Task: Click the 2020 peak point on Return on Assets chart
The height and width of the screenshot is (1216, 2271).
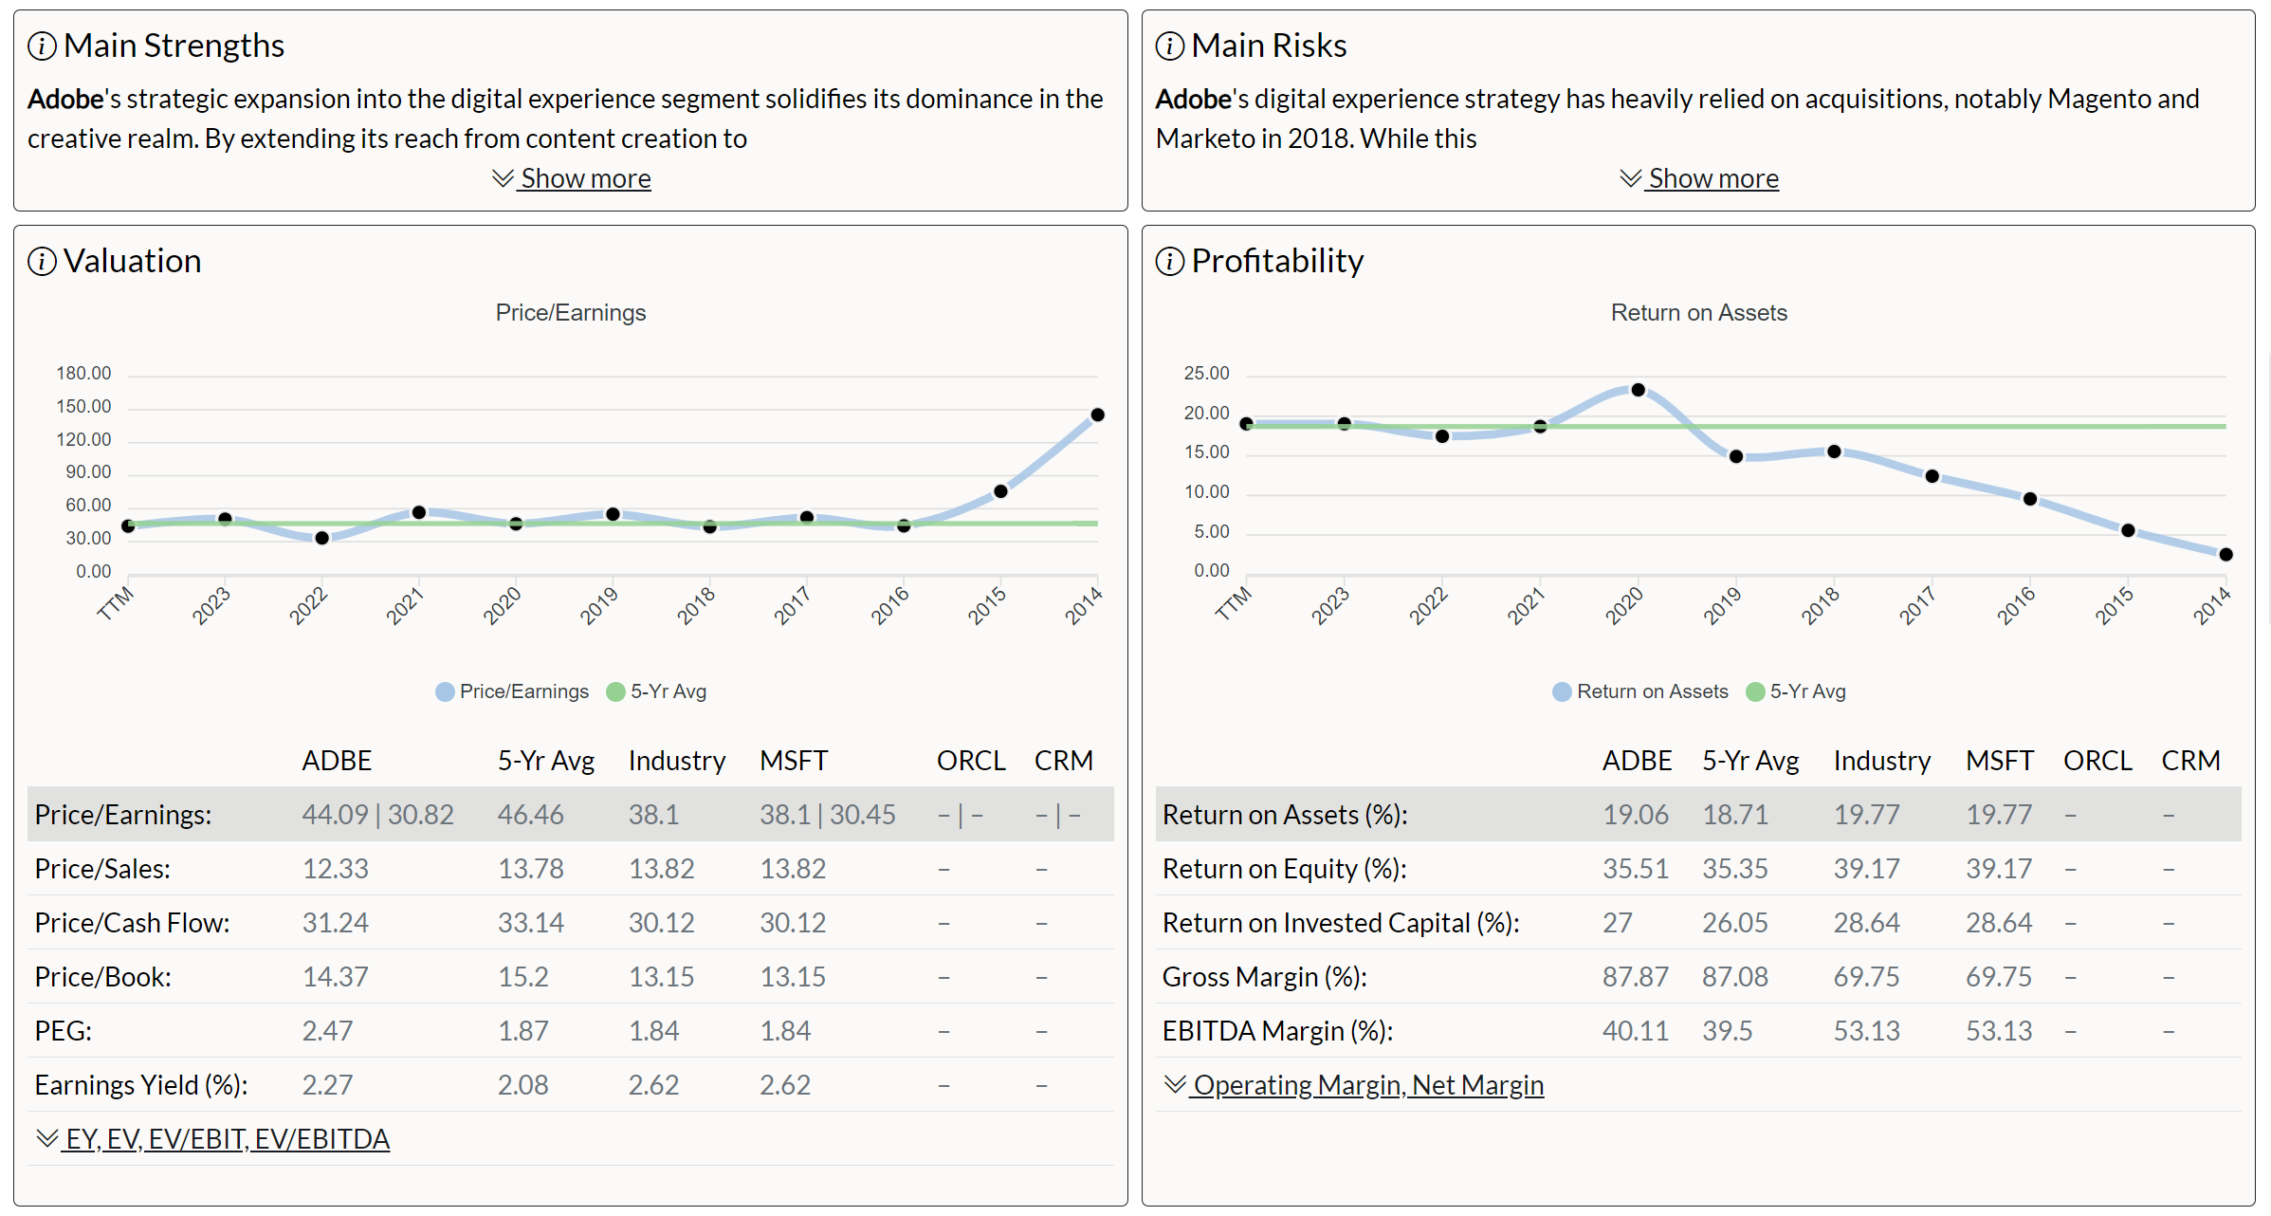Action: (x=1638, y=390)
